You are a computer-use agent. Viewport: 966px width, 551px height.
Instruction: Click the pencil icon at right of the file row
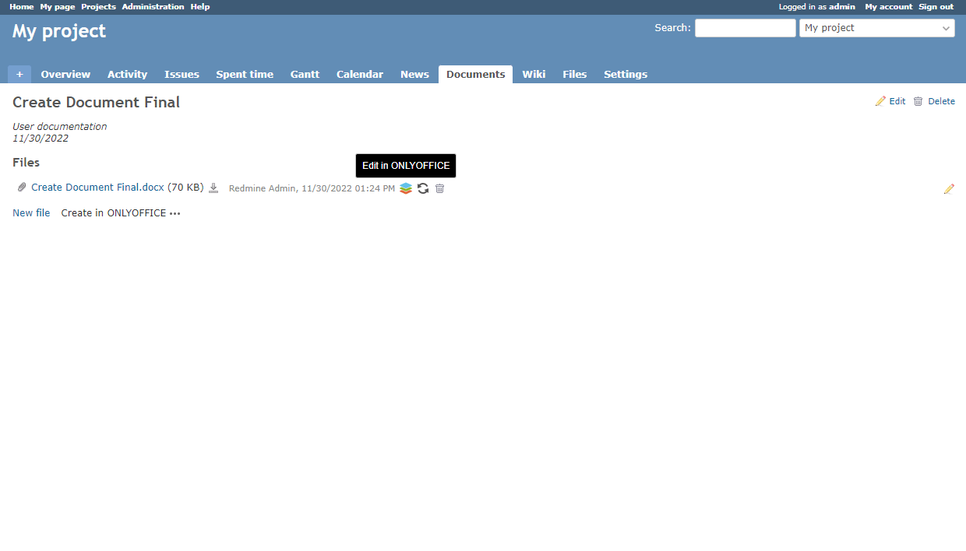click(x=949, y=189)
